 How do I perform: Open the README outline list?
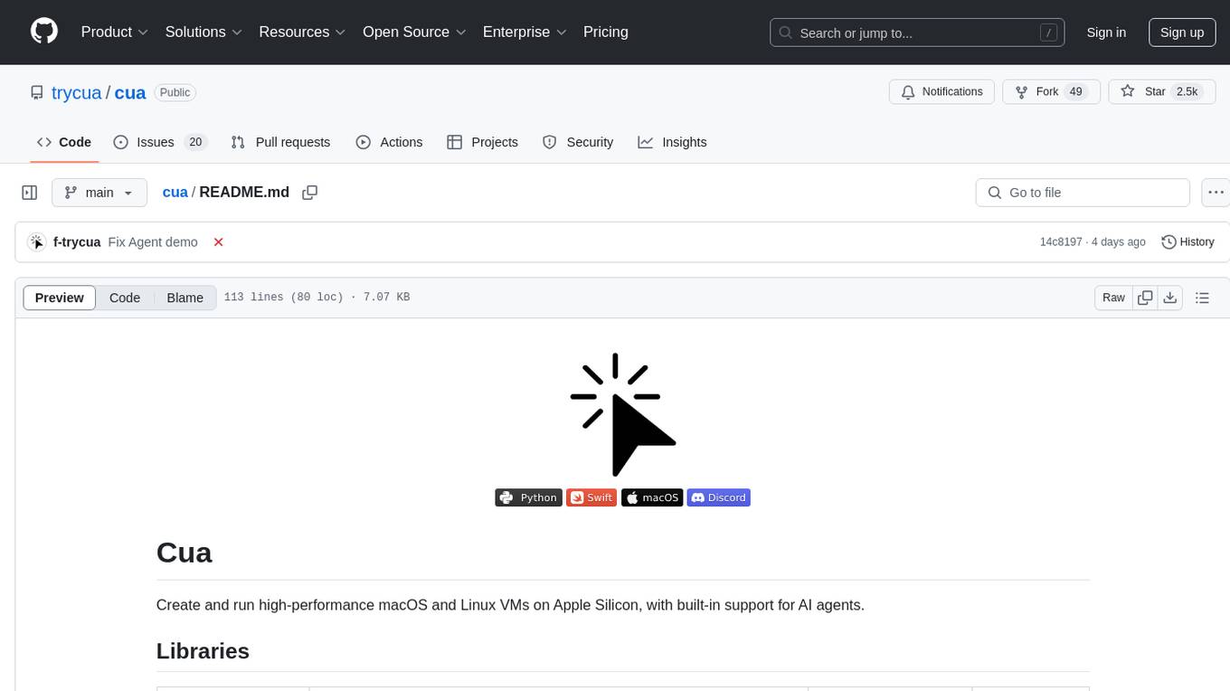click(1202, 298)
